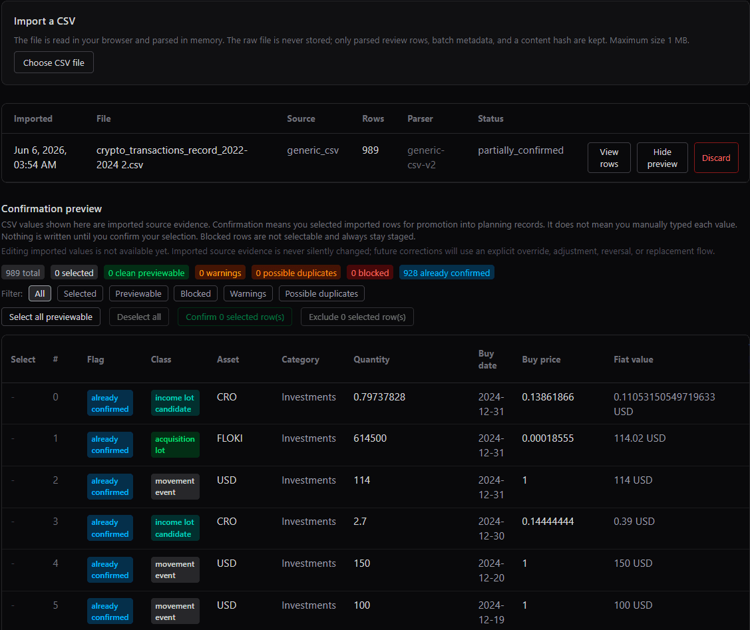The width and height of the screenshot is (750, 630).
Task: Click fiat value 150 USD
Action: point(633,563)
